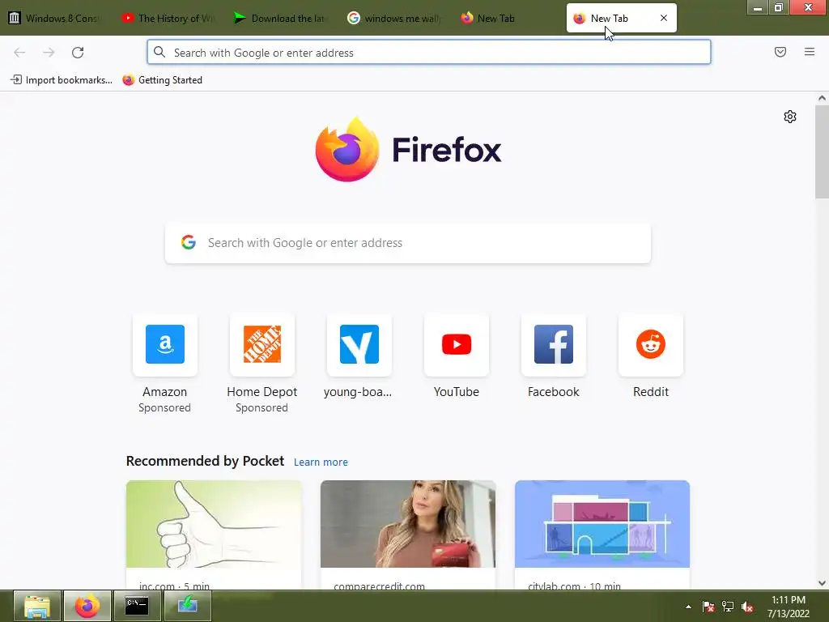Reload the current page
The image size is (829, 622).
78,53
